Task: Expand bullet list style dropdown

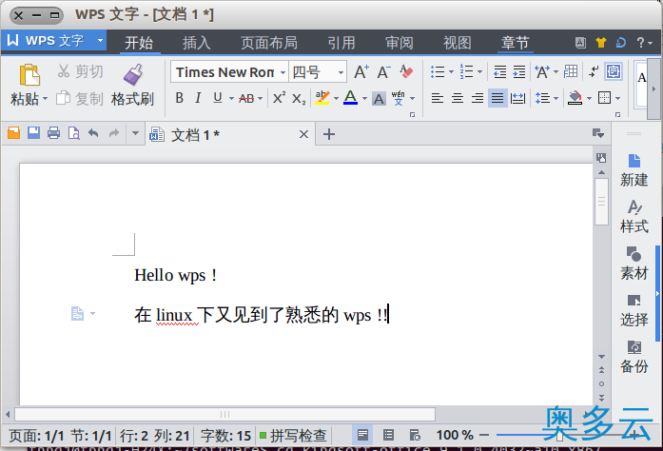Action: [451, 72]
